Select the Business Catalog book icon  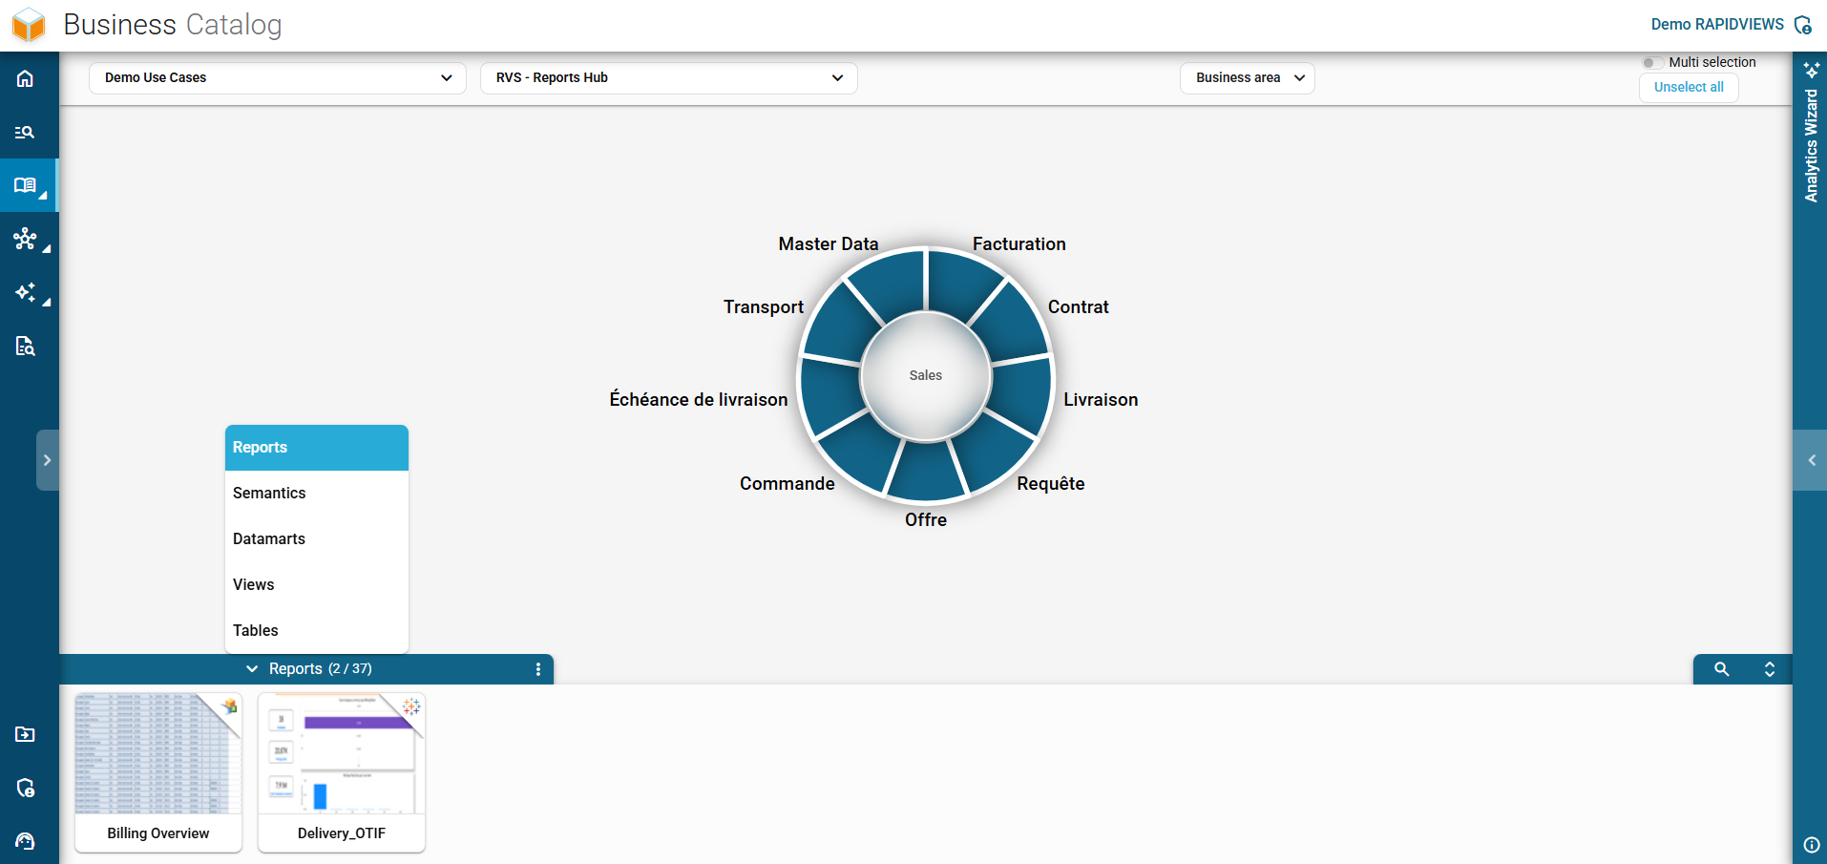coord(26,185)
